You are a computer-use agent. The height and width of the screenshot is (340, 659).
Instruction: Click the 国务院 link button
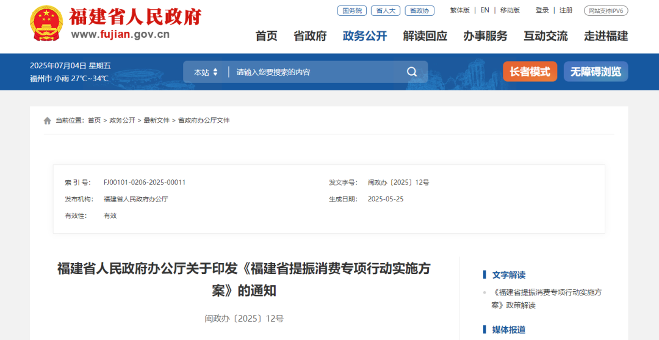[x=352, y=10]
